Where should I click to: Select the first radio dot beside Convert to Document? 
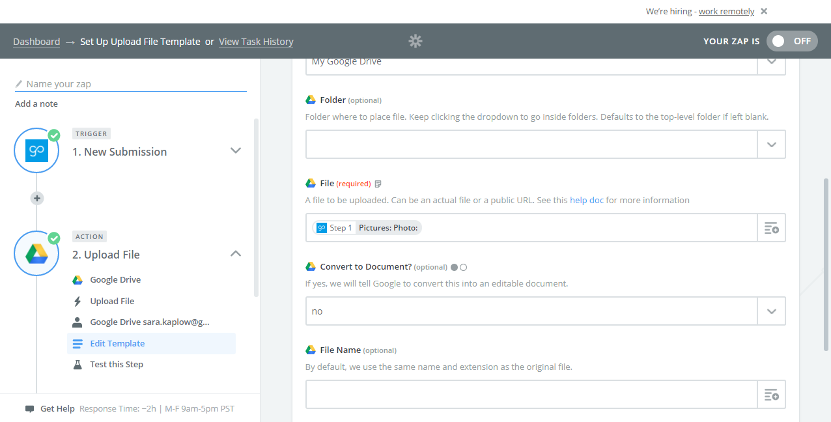click(x=454, y=267)
